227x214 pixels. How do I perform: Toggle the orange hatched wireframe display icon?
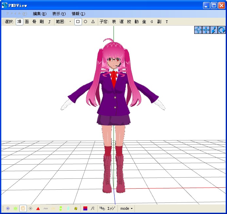click(x=23, y=208)
